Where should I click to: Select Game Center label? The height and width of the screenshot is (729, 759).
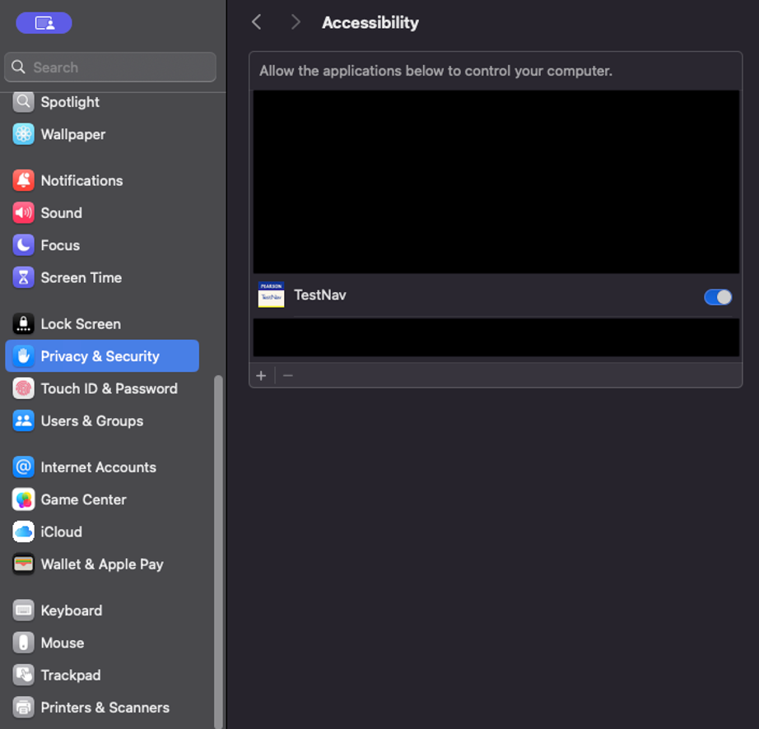click(x=83, y=499)
